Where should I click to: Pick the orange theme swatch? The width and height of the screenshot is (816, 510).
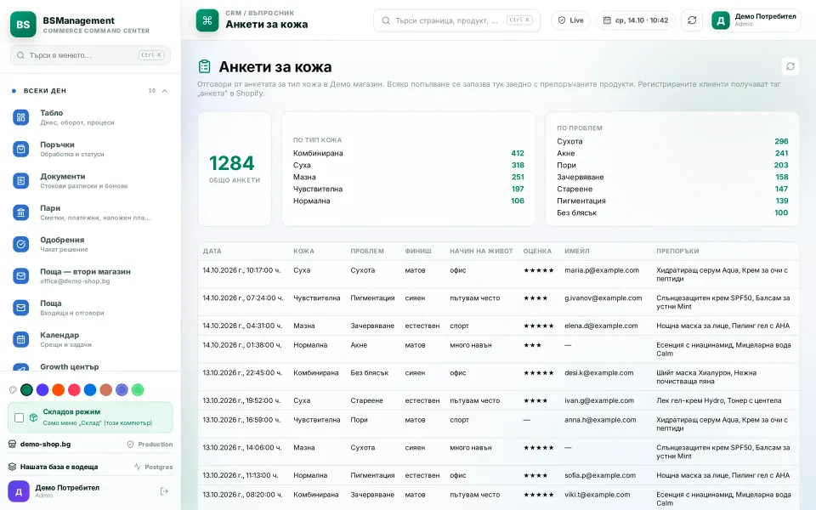pos(59,390)
